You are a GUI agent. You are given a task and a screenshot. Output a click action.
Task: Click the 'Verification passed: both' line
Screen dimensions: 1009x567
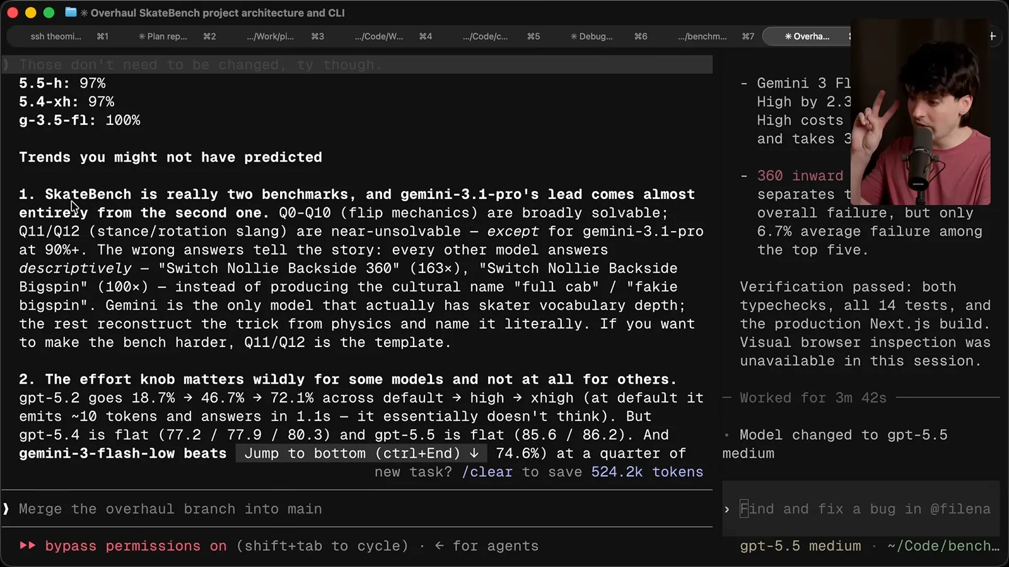848,287
